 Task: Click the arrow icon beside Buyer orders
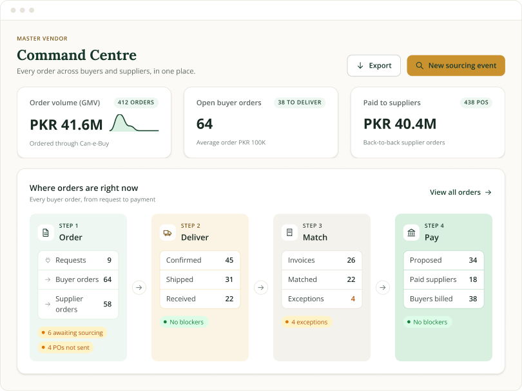[x=48, y=279]
